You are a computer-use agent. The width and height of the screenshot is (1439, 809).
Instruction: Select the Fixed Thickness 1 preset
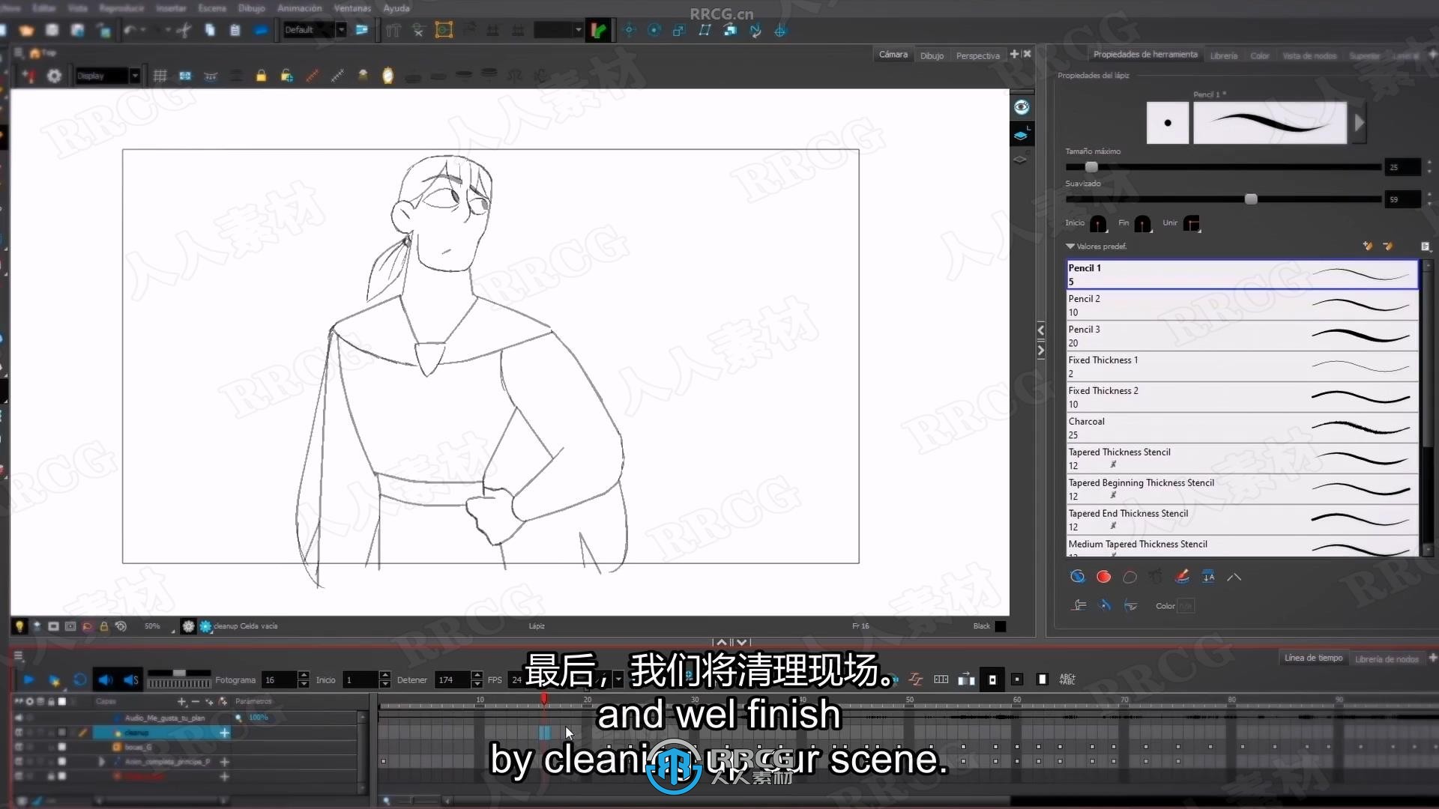pos(1242,366)
